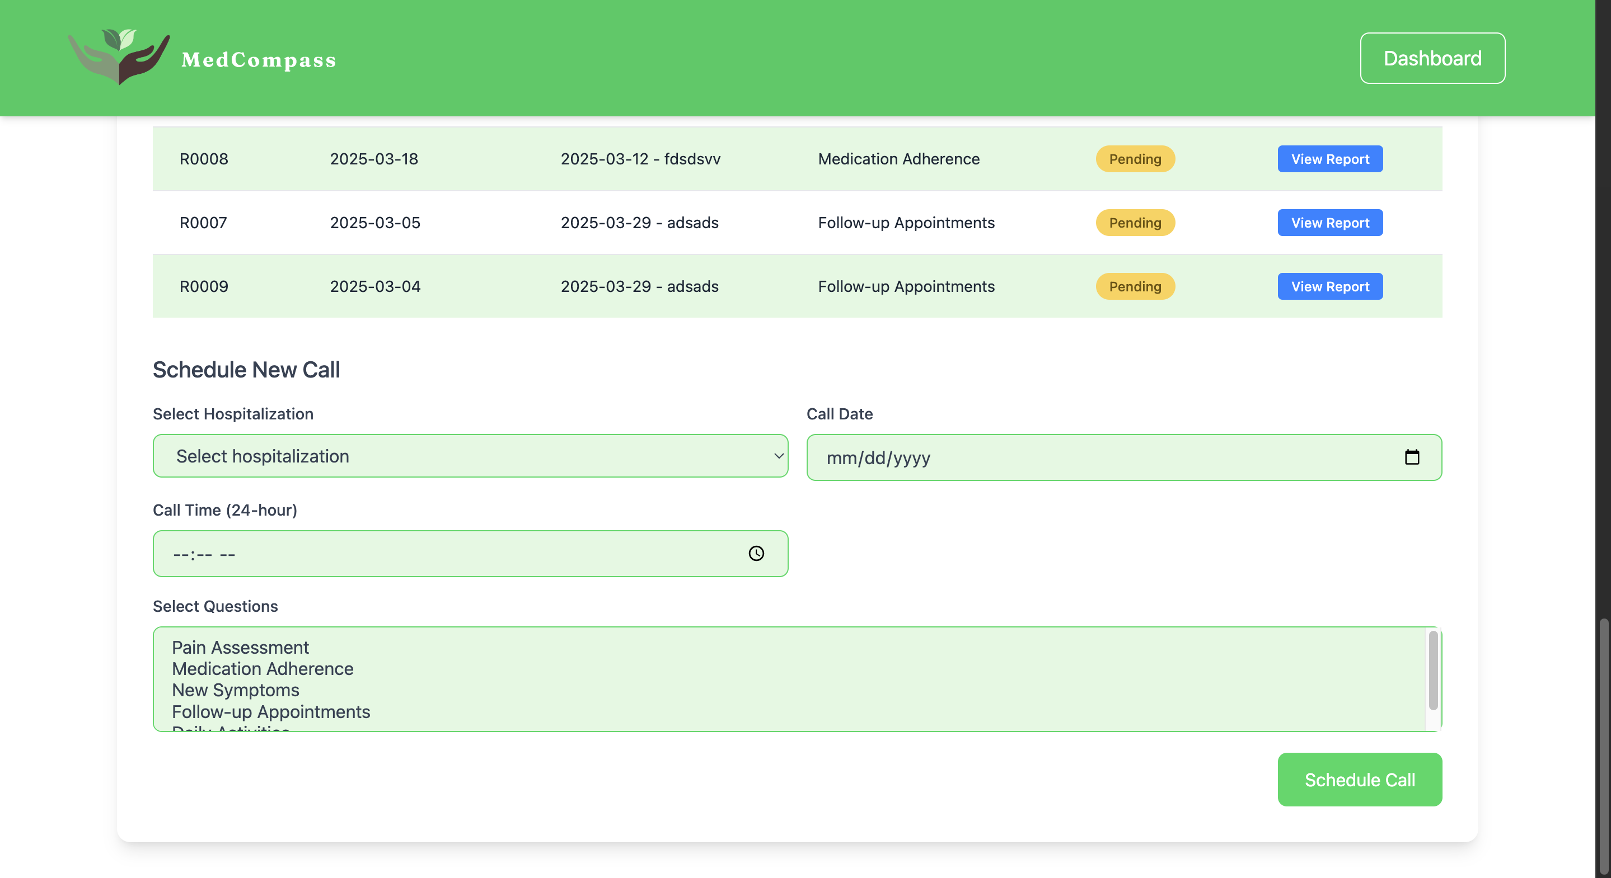
Task: Click Pending status for R0009
Action: (x=1135, y=286)
